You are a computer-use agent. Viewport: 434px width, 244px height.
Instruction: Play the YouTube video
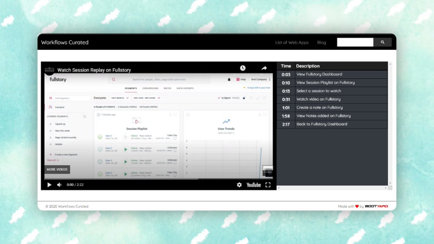coord(50,185)
